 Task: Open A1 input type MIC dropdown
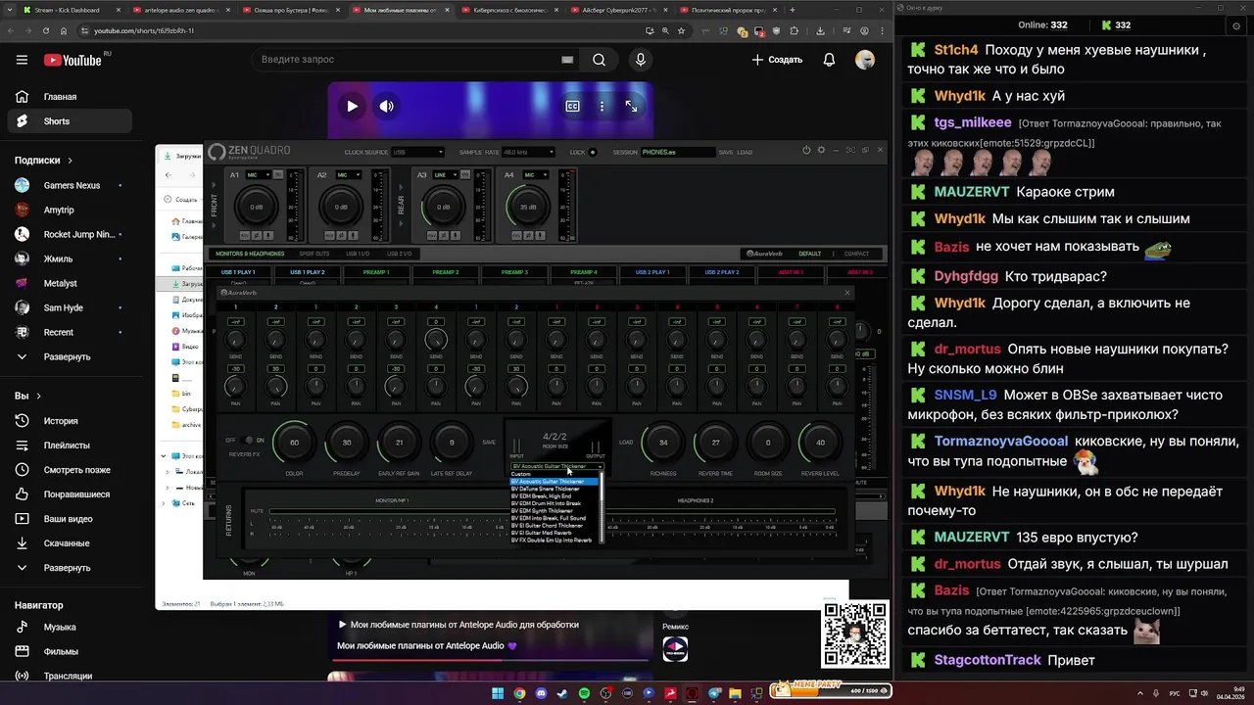258,175
